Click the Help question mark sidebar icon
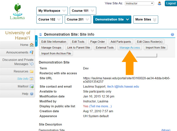Screen dimensions: 177x131 click(32, 94)
